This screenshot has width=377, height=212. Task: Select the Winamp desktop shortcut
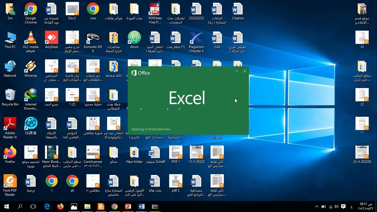pos(31,69)
